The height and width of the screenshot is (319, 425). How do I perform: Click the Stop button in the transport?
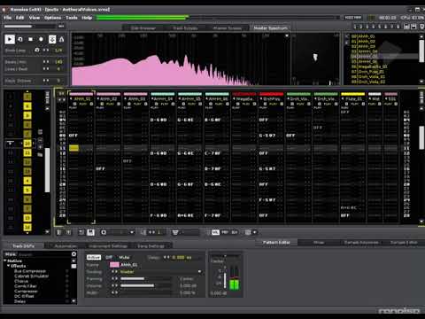tap(31, 39)
